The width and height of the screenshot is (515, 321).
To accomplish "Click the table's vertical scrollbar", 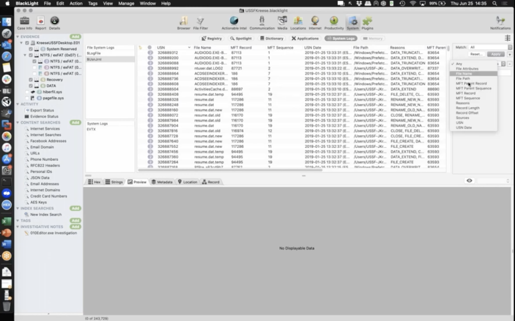I will coord(448,49).
